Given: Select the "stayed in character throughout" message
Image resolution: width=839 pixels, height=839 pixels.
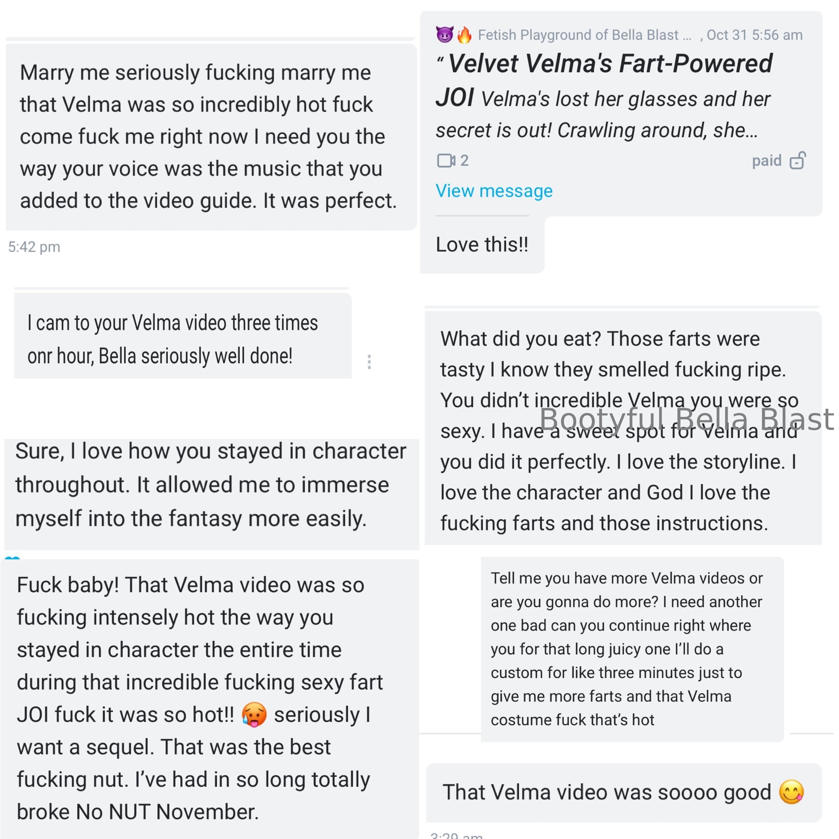Looking at the screenshot, I should (x=211, y=485).
